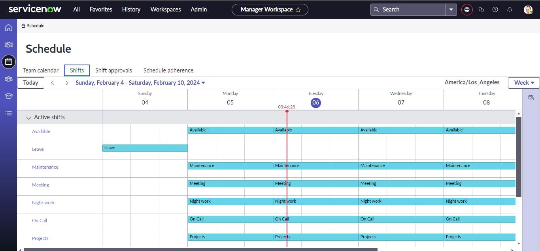The width and height of the screenshot is (540, 251).
Task: Open the Help question mark icon
Action: tap(495, 9)
